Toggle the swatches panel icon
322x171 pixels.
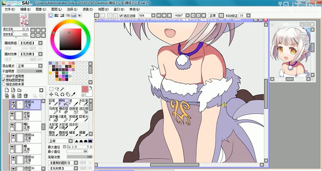coord(74,16)
